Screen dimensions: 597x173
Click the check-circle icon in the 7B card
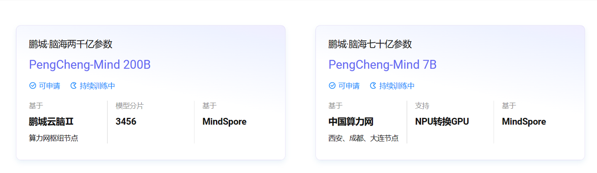click(332, 86)
